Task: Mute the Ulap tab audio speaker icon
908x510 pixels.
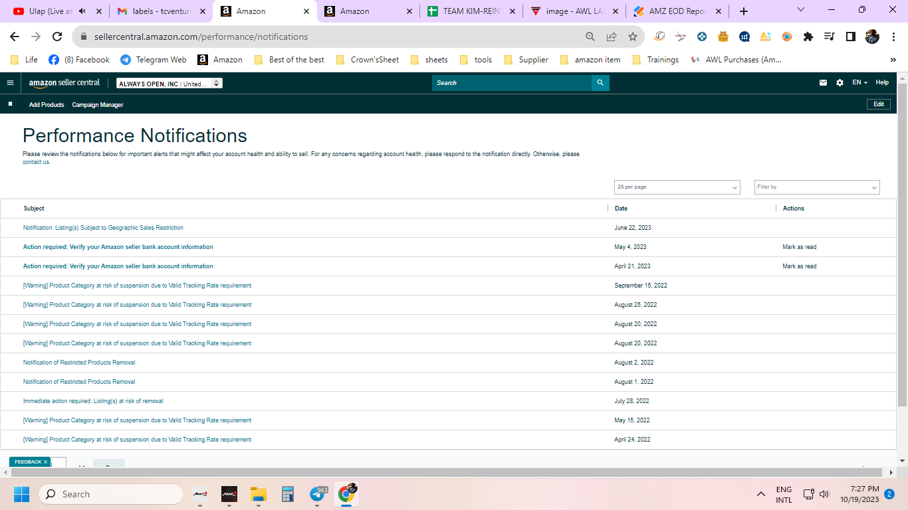Action: [x=82, y=11]
